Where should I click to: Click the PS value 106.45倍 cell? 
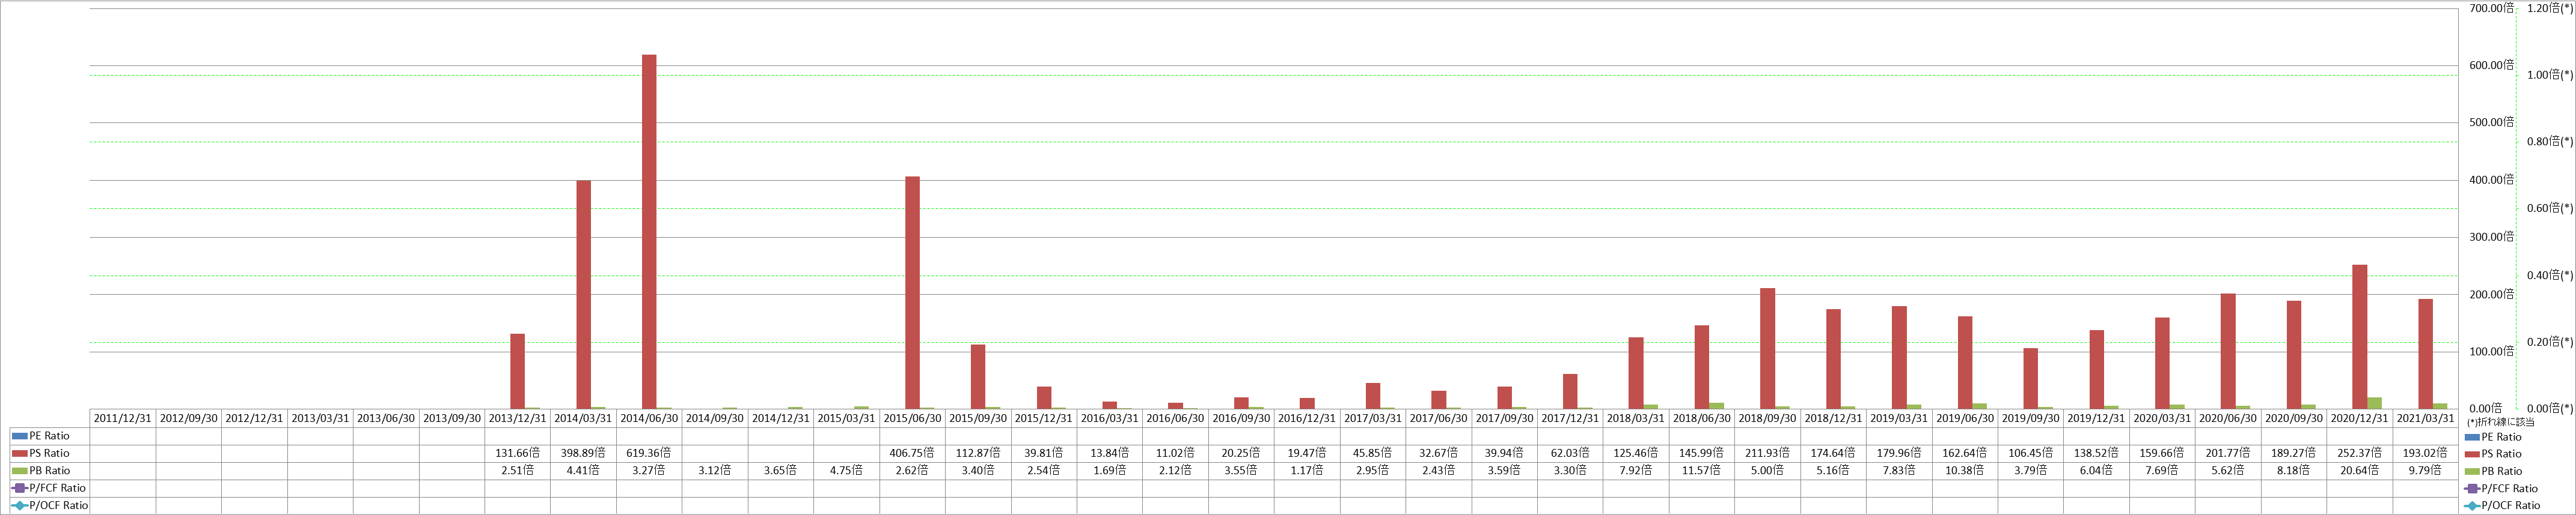[x=2031, y=453]
